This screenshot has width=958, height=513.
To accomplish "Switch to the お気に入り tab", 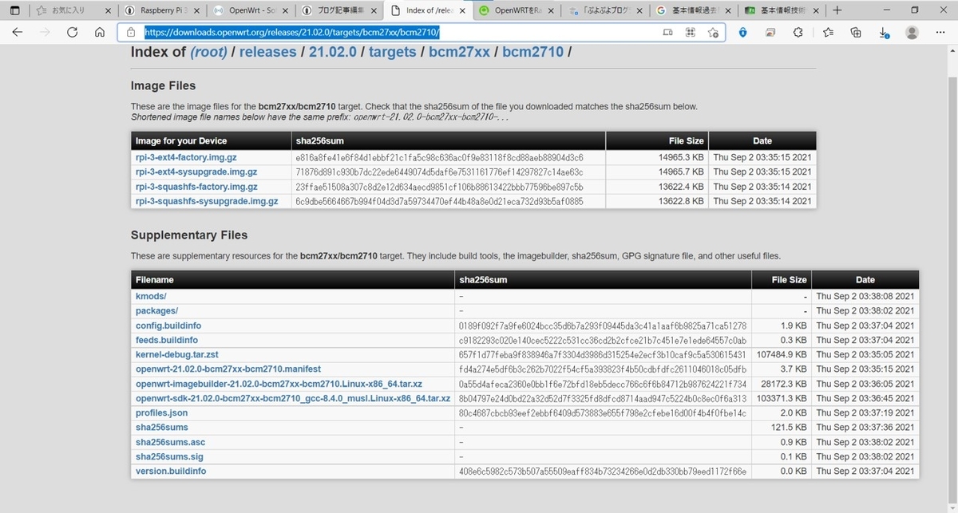I will pos(73,11).
